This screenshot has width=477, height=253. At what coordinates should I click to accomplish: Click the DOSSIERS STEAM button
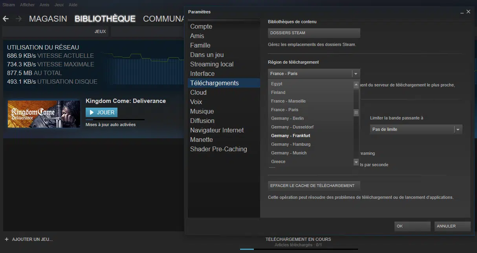(314, 33)
